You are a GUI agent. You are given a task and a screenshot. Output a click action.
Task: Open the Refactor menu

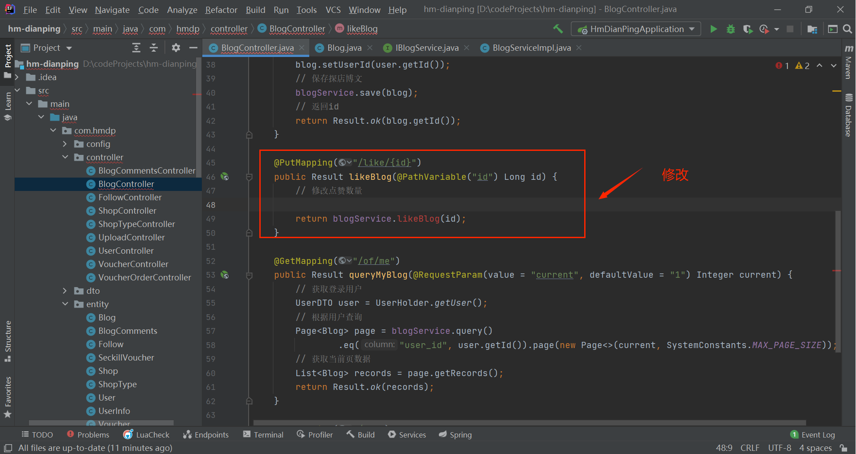pos(221,10)
